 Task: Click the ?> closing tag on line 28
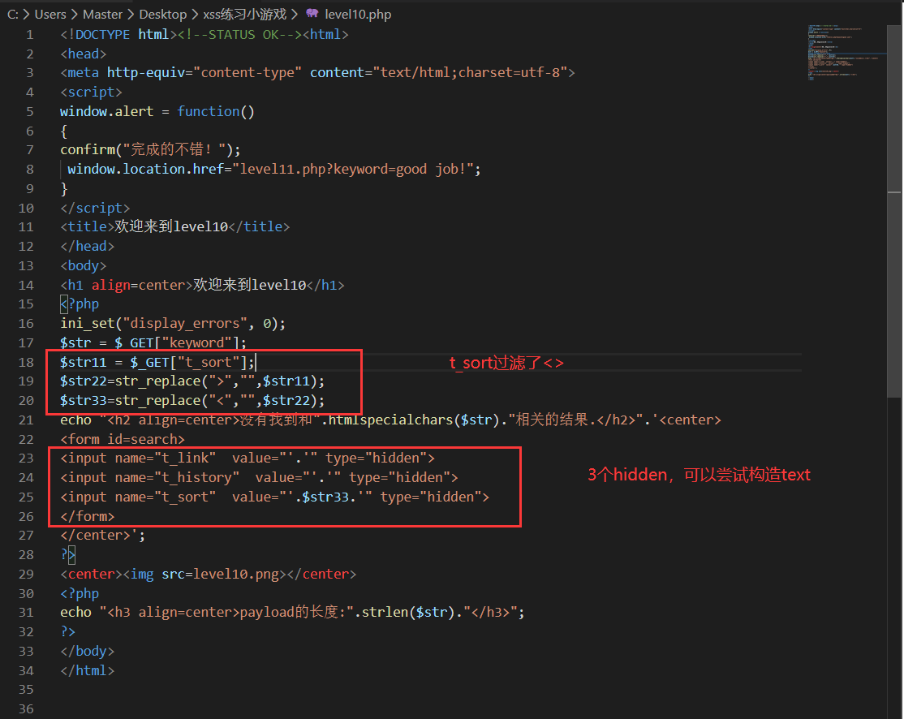click(x=67, y=555)
